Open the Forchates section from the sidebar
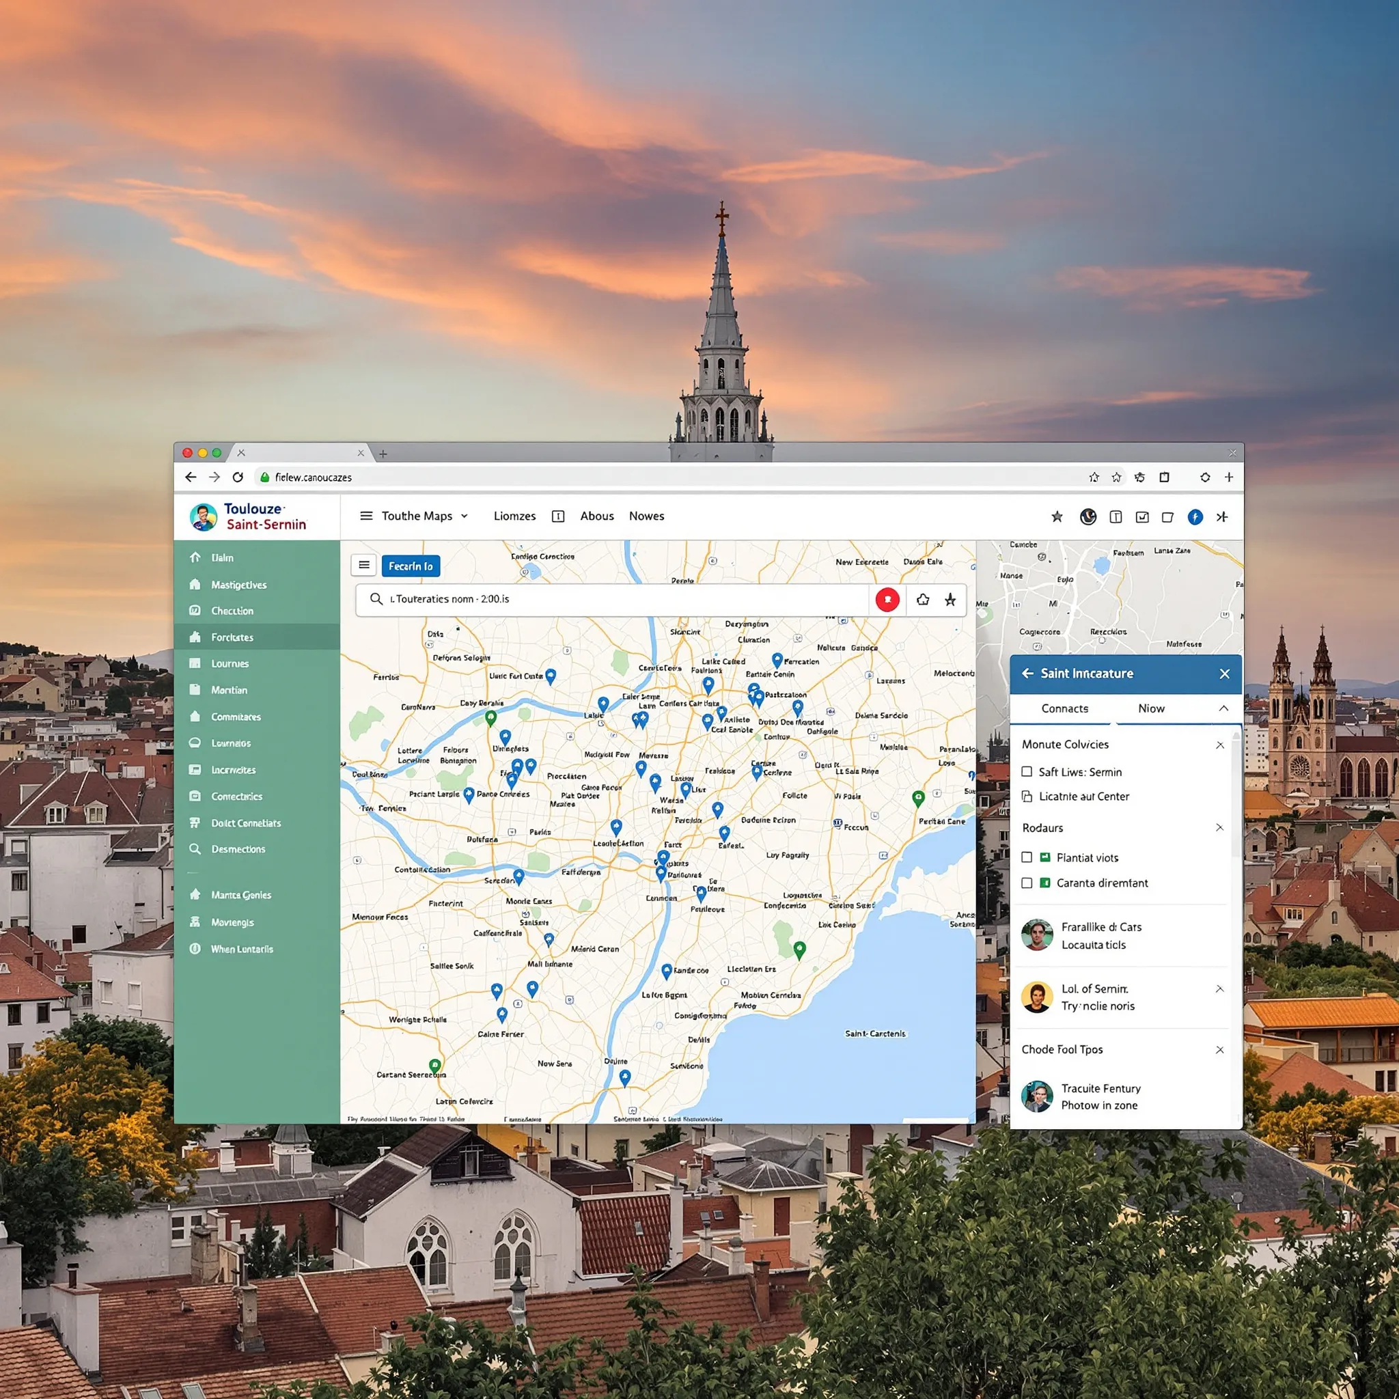This screenshot has height=1399, width=1399. coord(232,637)
